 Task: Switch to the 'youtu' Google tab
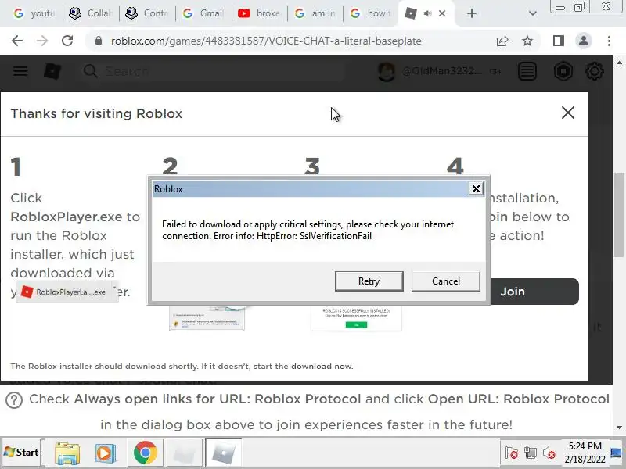coord(34,13)
